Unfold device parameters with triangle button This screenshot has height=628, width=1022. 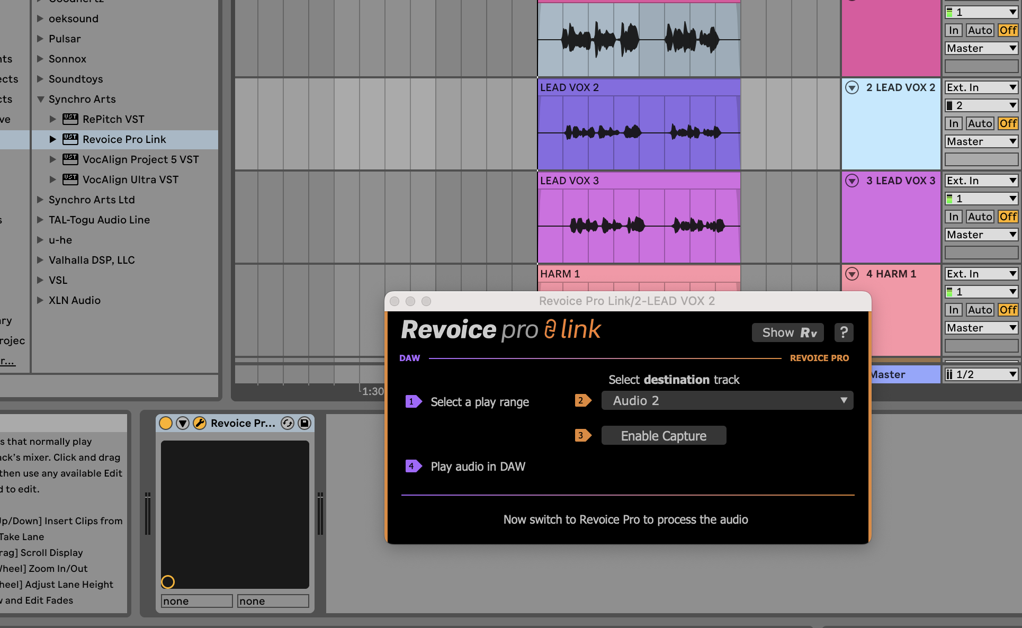(x=183, y=423)
